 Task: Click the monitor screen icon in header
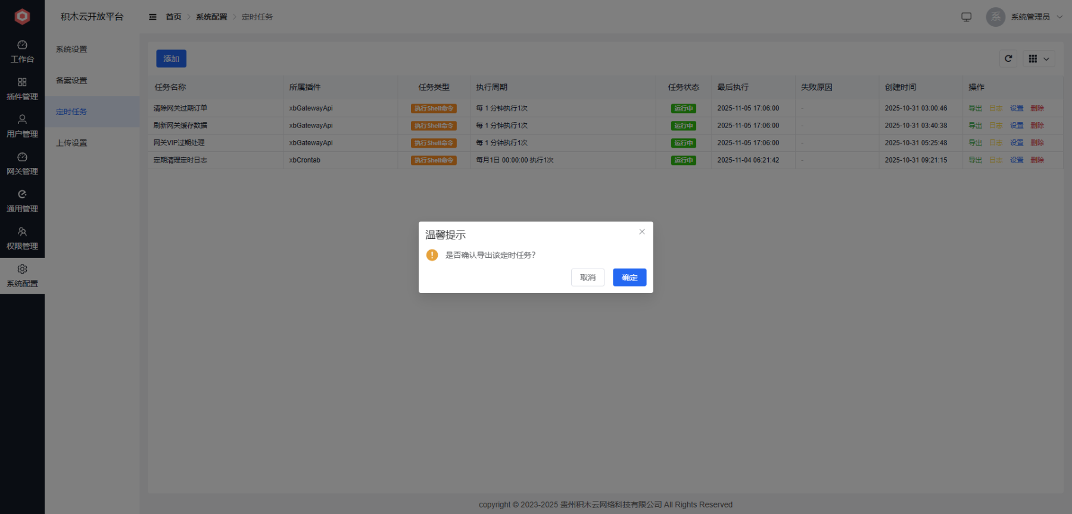966,17
